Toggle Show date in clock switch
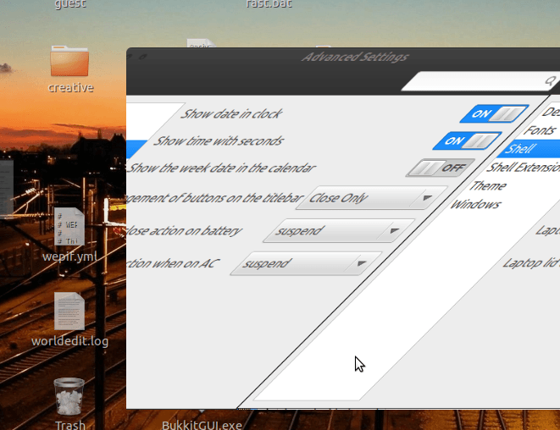 pos(494,113)
